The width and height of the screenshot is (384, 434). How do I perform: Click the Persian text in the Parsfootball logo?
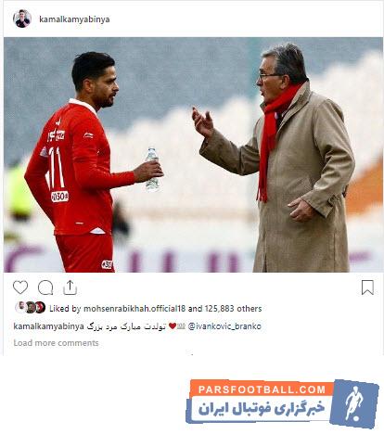pyautogui.click(x=262, y=409)
